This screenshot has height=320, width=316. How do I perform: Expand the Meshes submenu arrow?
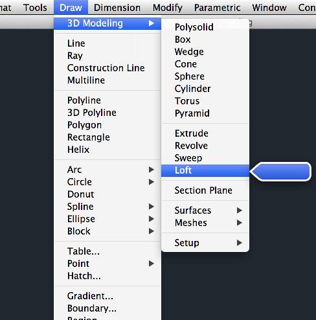[x=239, y=223]
